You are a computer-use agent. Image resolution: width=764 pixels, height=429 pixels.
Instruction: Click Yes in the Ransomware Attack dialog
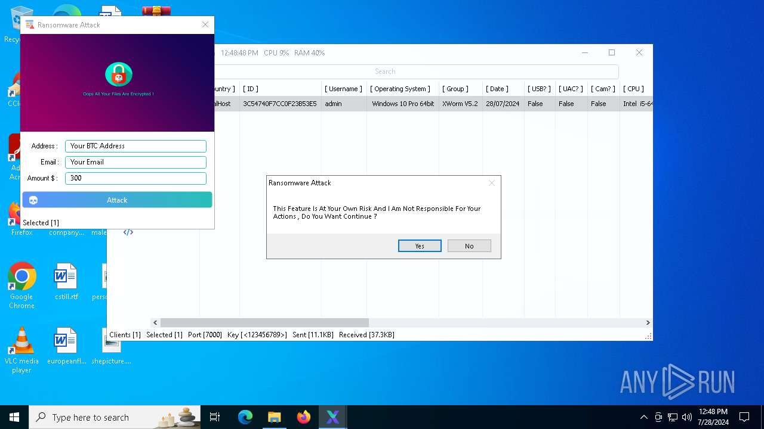(420, 246)
